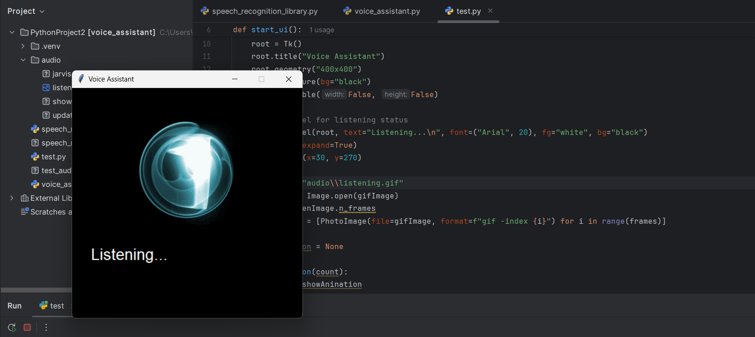Click the width: parameter hint

coord(334,94)
